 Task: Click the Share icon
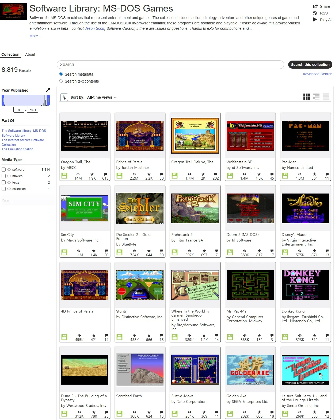point(315,6)
